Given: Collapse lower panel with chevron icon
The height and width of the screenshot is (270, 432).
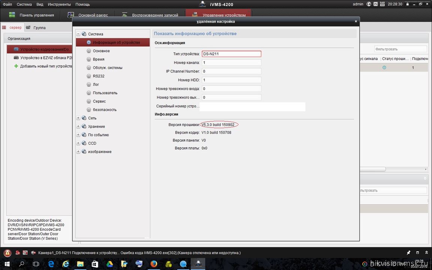Looking at the screenshot, I should pyautogui.click(x=425, y=178).
